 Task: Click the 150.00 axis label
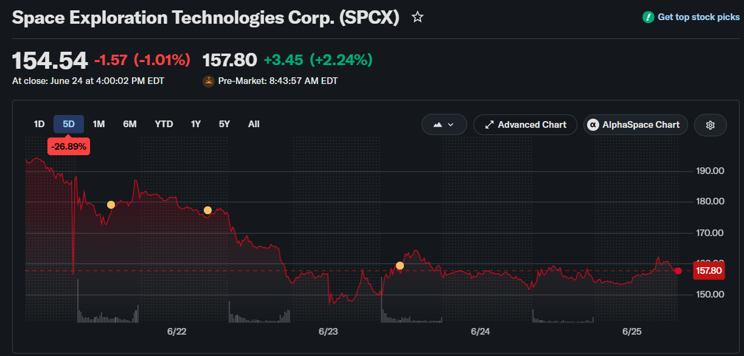pos(710,295)
